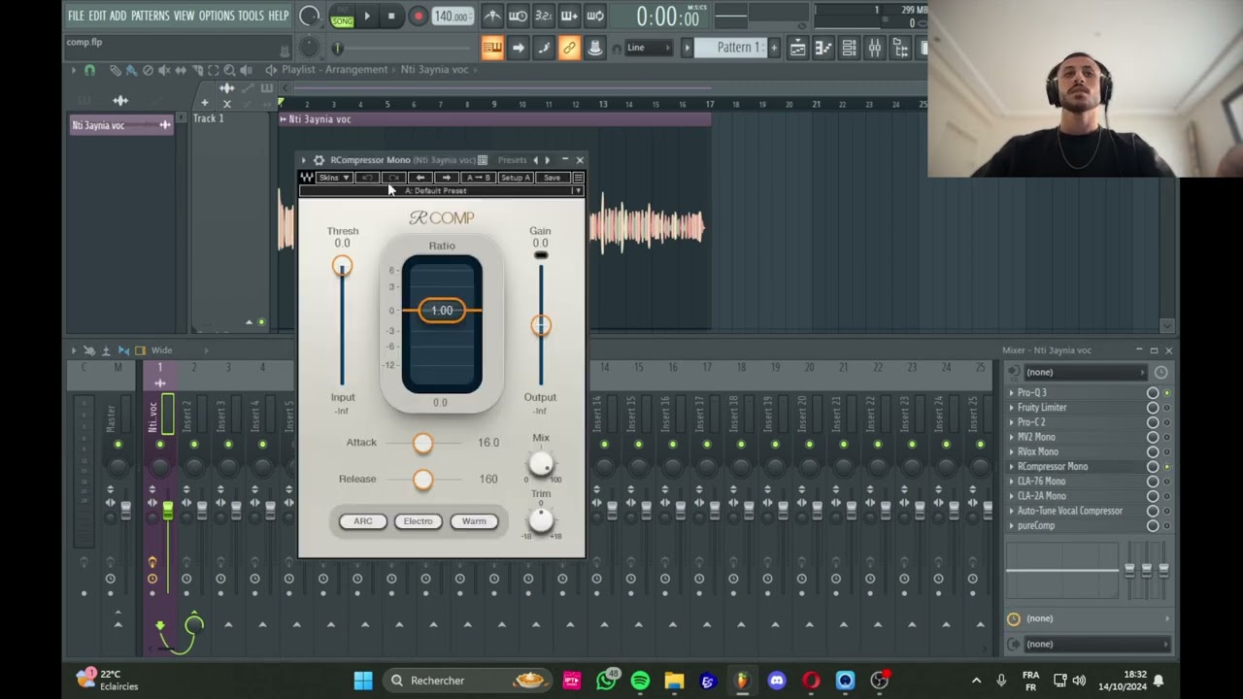Click the 140 tempo field
The height and width of the screenshot is (699, 1243).
(x=452, y=17)
